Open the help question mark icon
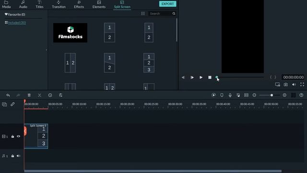Screen dimensions: 307x173 click(301, 95)
